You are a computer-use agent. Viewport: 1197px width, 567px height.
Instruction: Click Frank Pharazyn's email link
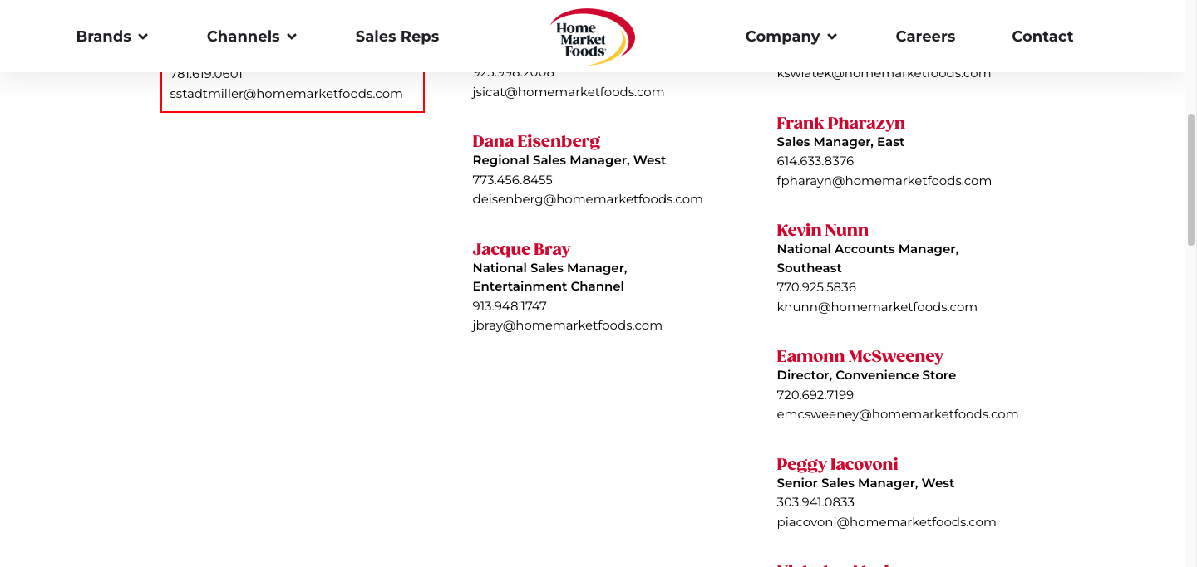[884, 181]
